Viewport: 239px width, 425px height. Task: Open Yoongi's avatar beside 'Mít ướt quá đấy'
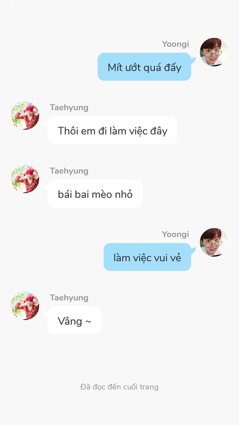[214, 52]
